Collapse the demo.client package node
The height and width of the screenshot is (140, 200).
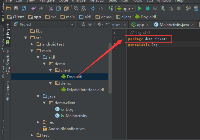click(x=44, y=103)
